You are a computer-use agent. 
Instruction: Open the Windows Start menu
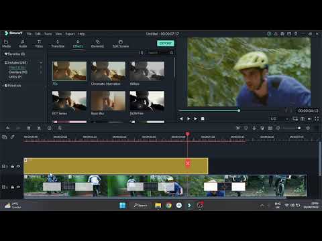click(123, 205)
